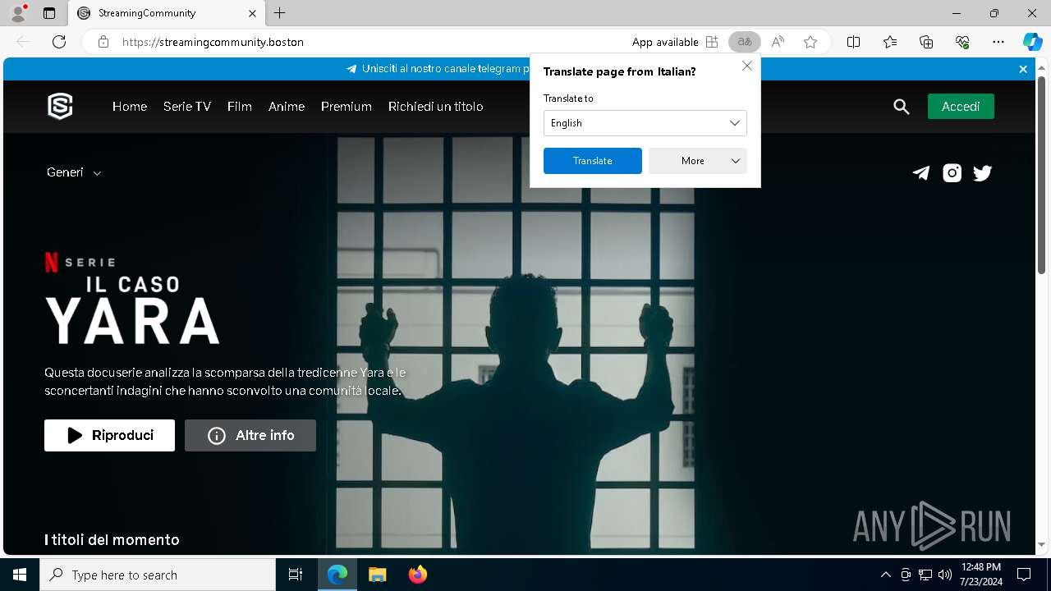Image resolution: width=1051 pixels, height=591 pixels.
Task: View site information lock icon
Action: pos(103,42)
